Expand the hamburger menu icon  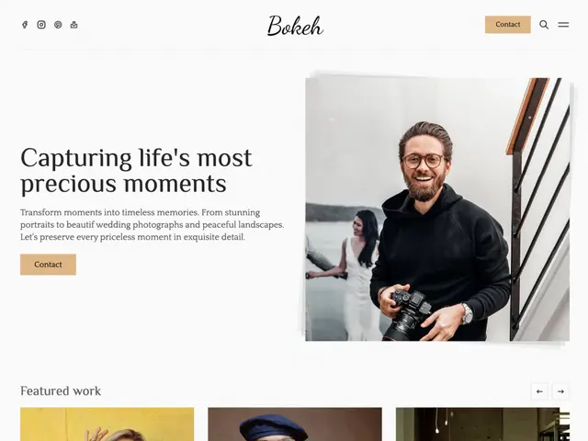tap(563, 25)
